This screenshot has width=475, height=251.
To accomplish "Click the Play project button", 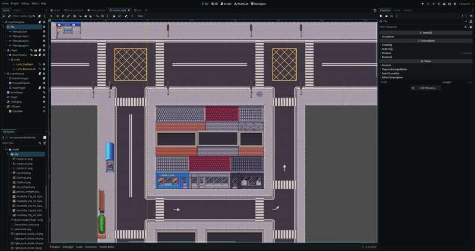I will 423,4.
